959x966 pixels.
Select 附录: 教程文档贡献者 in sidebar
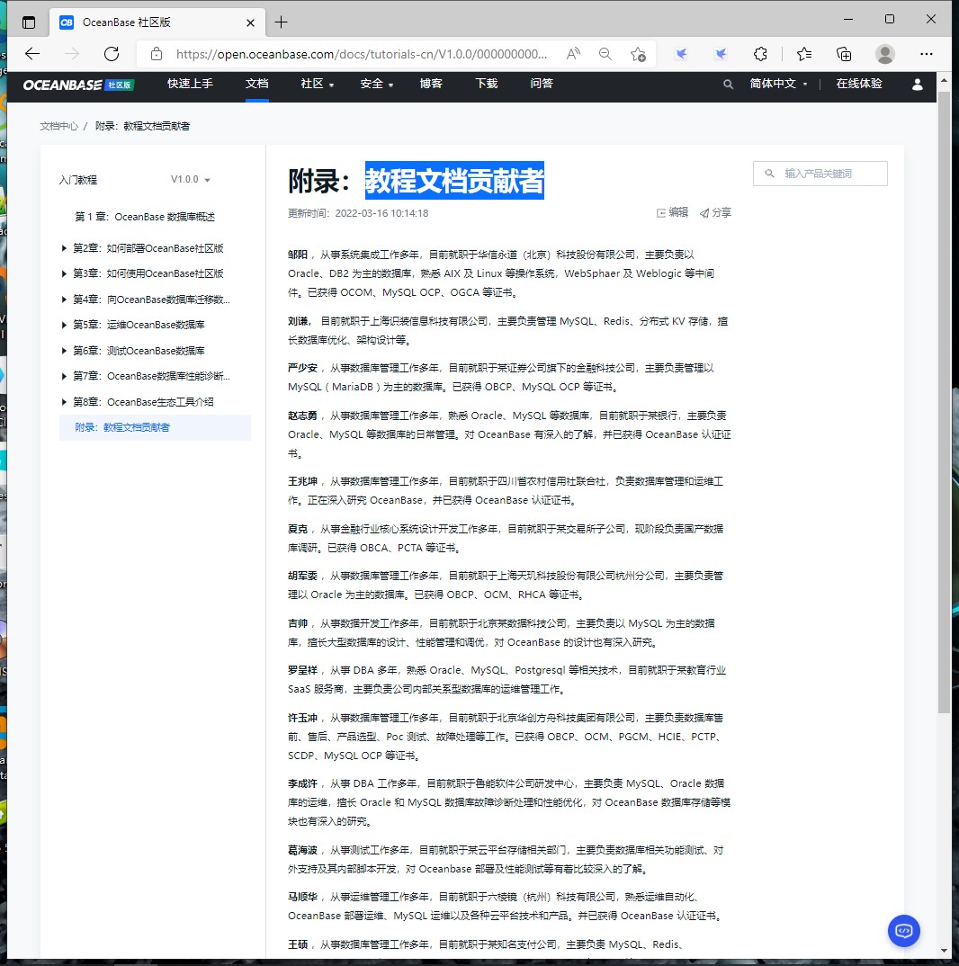click(155, 427)
